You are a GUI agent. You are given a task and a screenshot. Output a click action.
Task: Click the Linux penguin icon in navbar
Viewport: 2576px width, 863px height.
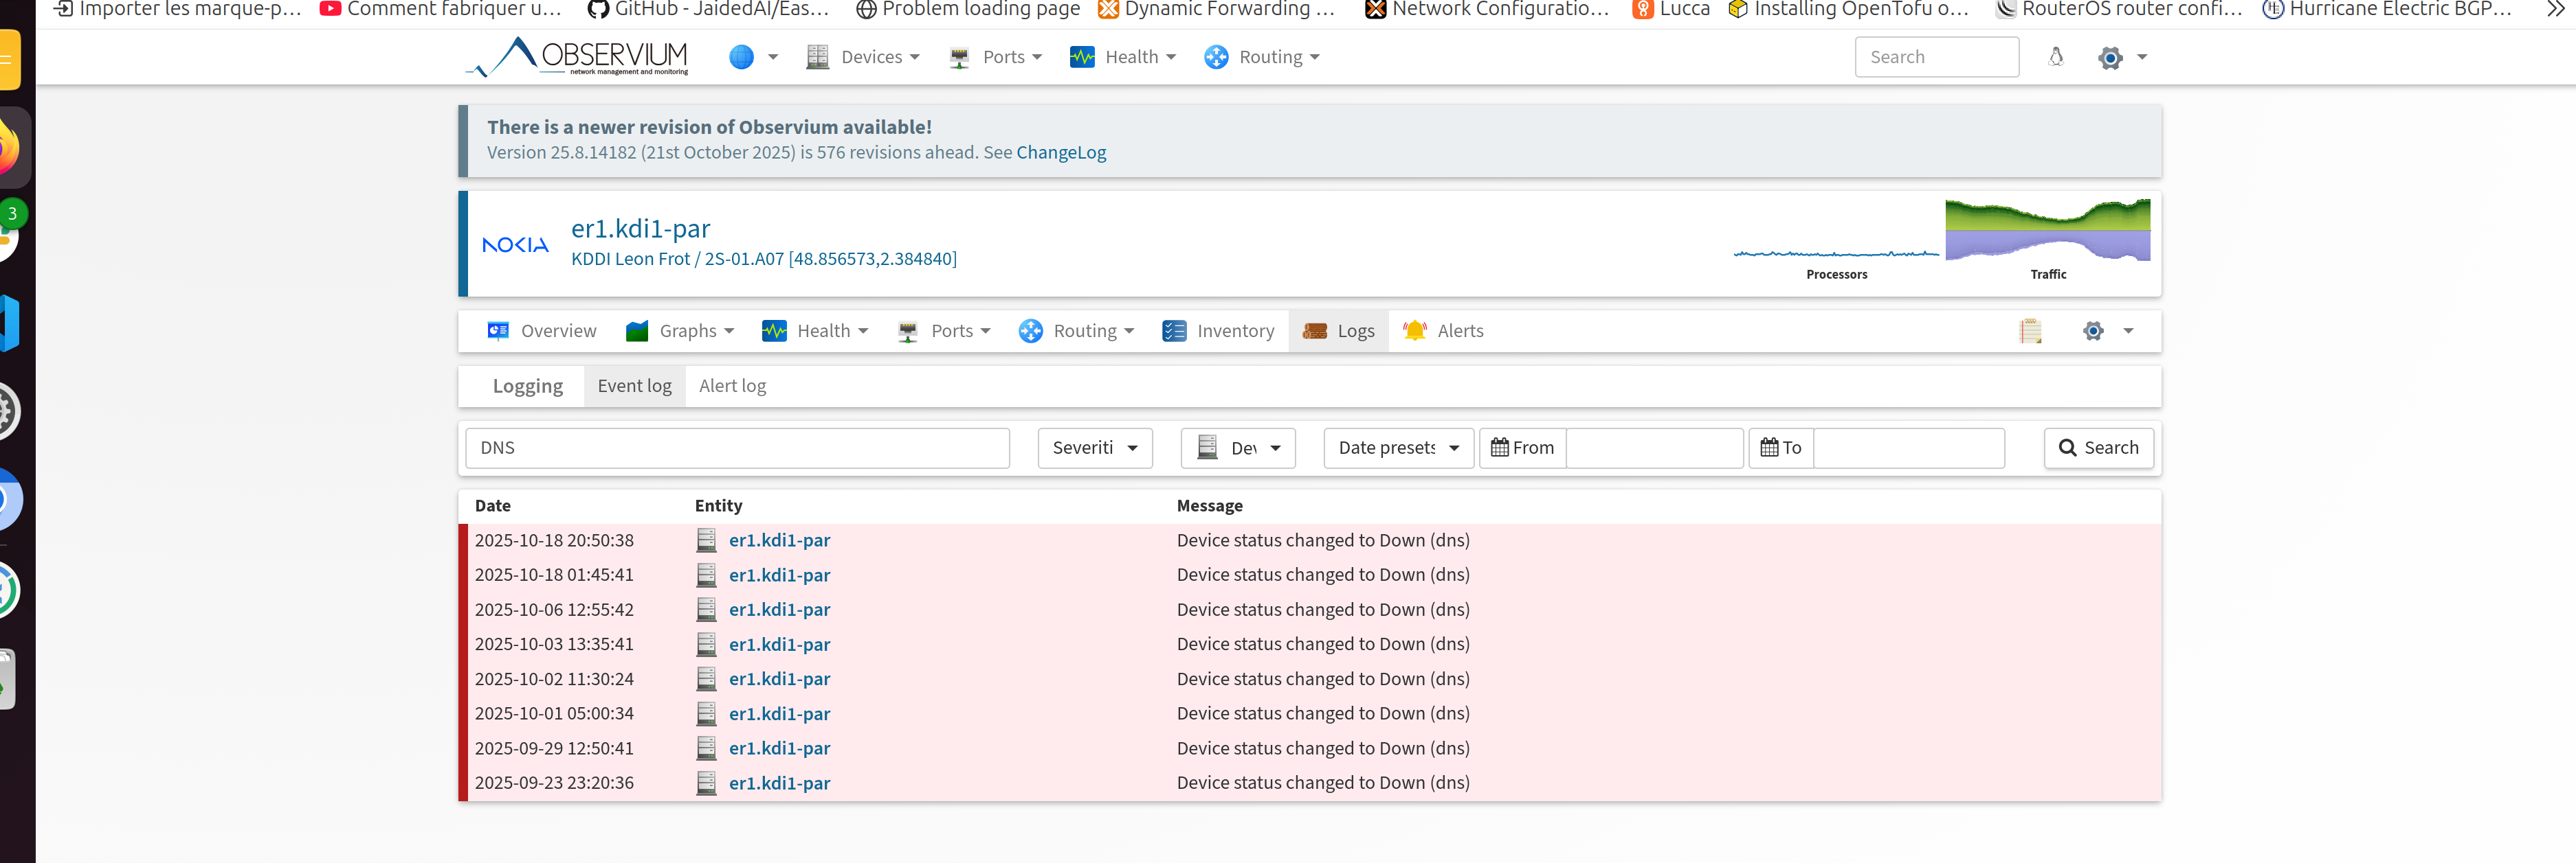pos(2055,57)
